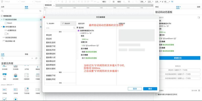This screenshot has height=101, width=202.
Task: Click the line color swatch after 线段
Action: tap(129, 2)
